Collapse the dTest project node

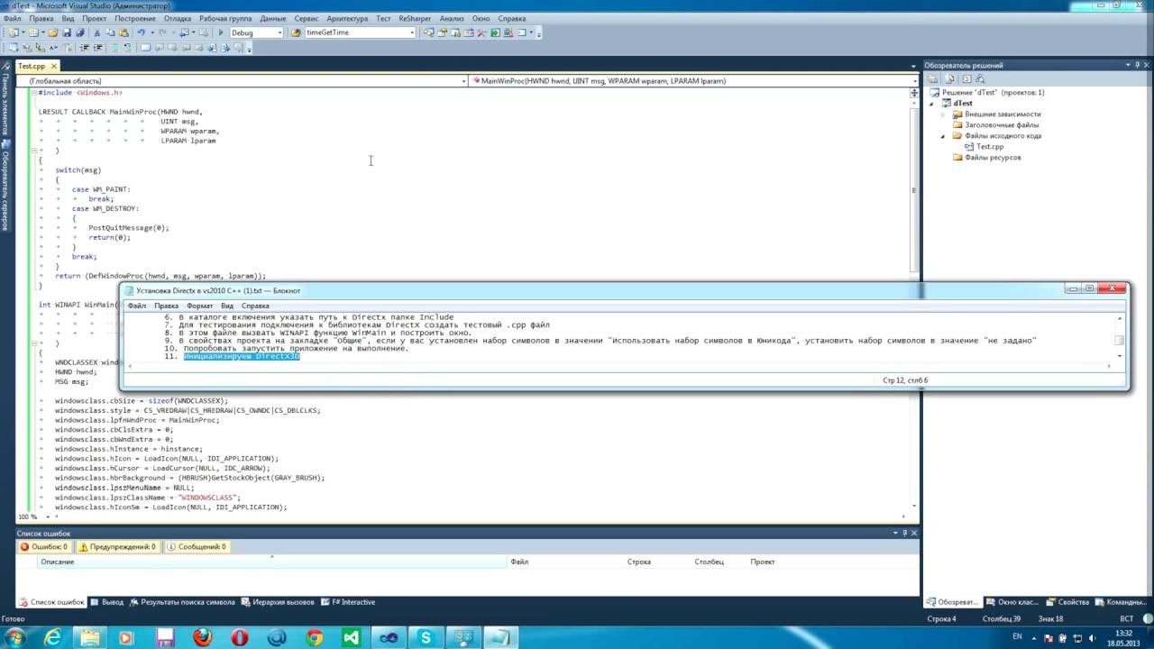pyautogui.click(x=933, y=103)
